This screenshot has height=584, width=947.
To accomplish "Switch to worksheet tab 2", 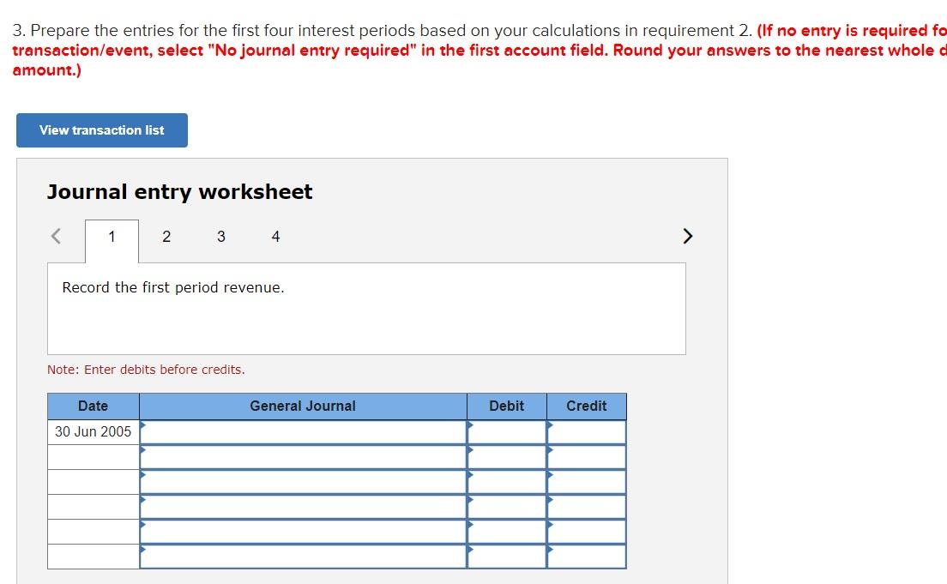I will point(166,237).
